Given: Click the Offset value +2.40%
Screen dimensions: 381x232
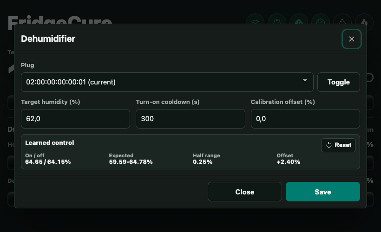Looking at the screenshot, I should pyautogui.click(x=289, y=162).
